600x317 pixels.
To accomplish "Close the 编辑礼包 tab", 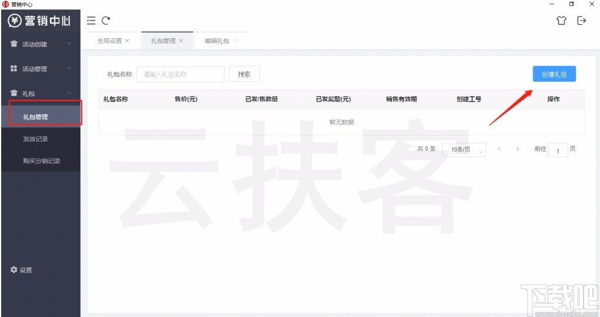I will click(x=234, y=41).
